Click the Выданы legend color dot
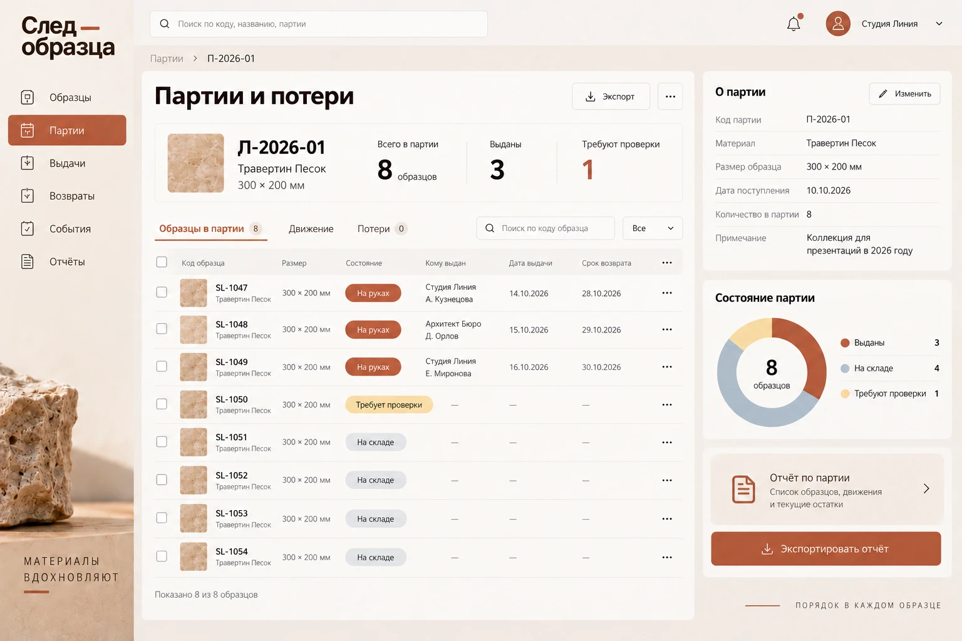Screen dimensions: 962x641 pos(845,343)
